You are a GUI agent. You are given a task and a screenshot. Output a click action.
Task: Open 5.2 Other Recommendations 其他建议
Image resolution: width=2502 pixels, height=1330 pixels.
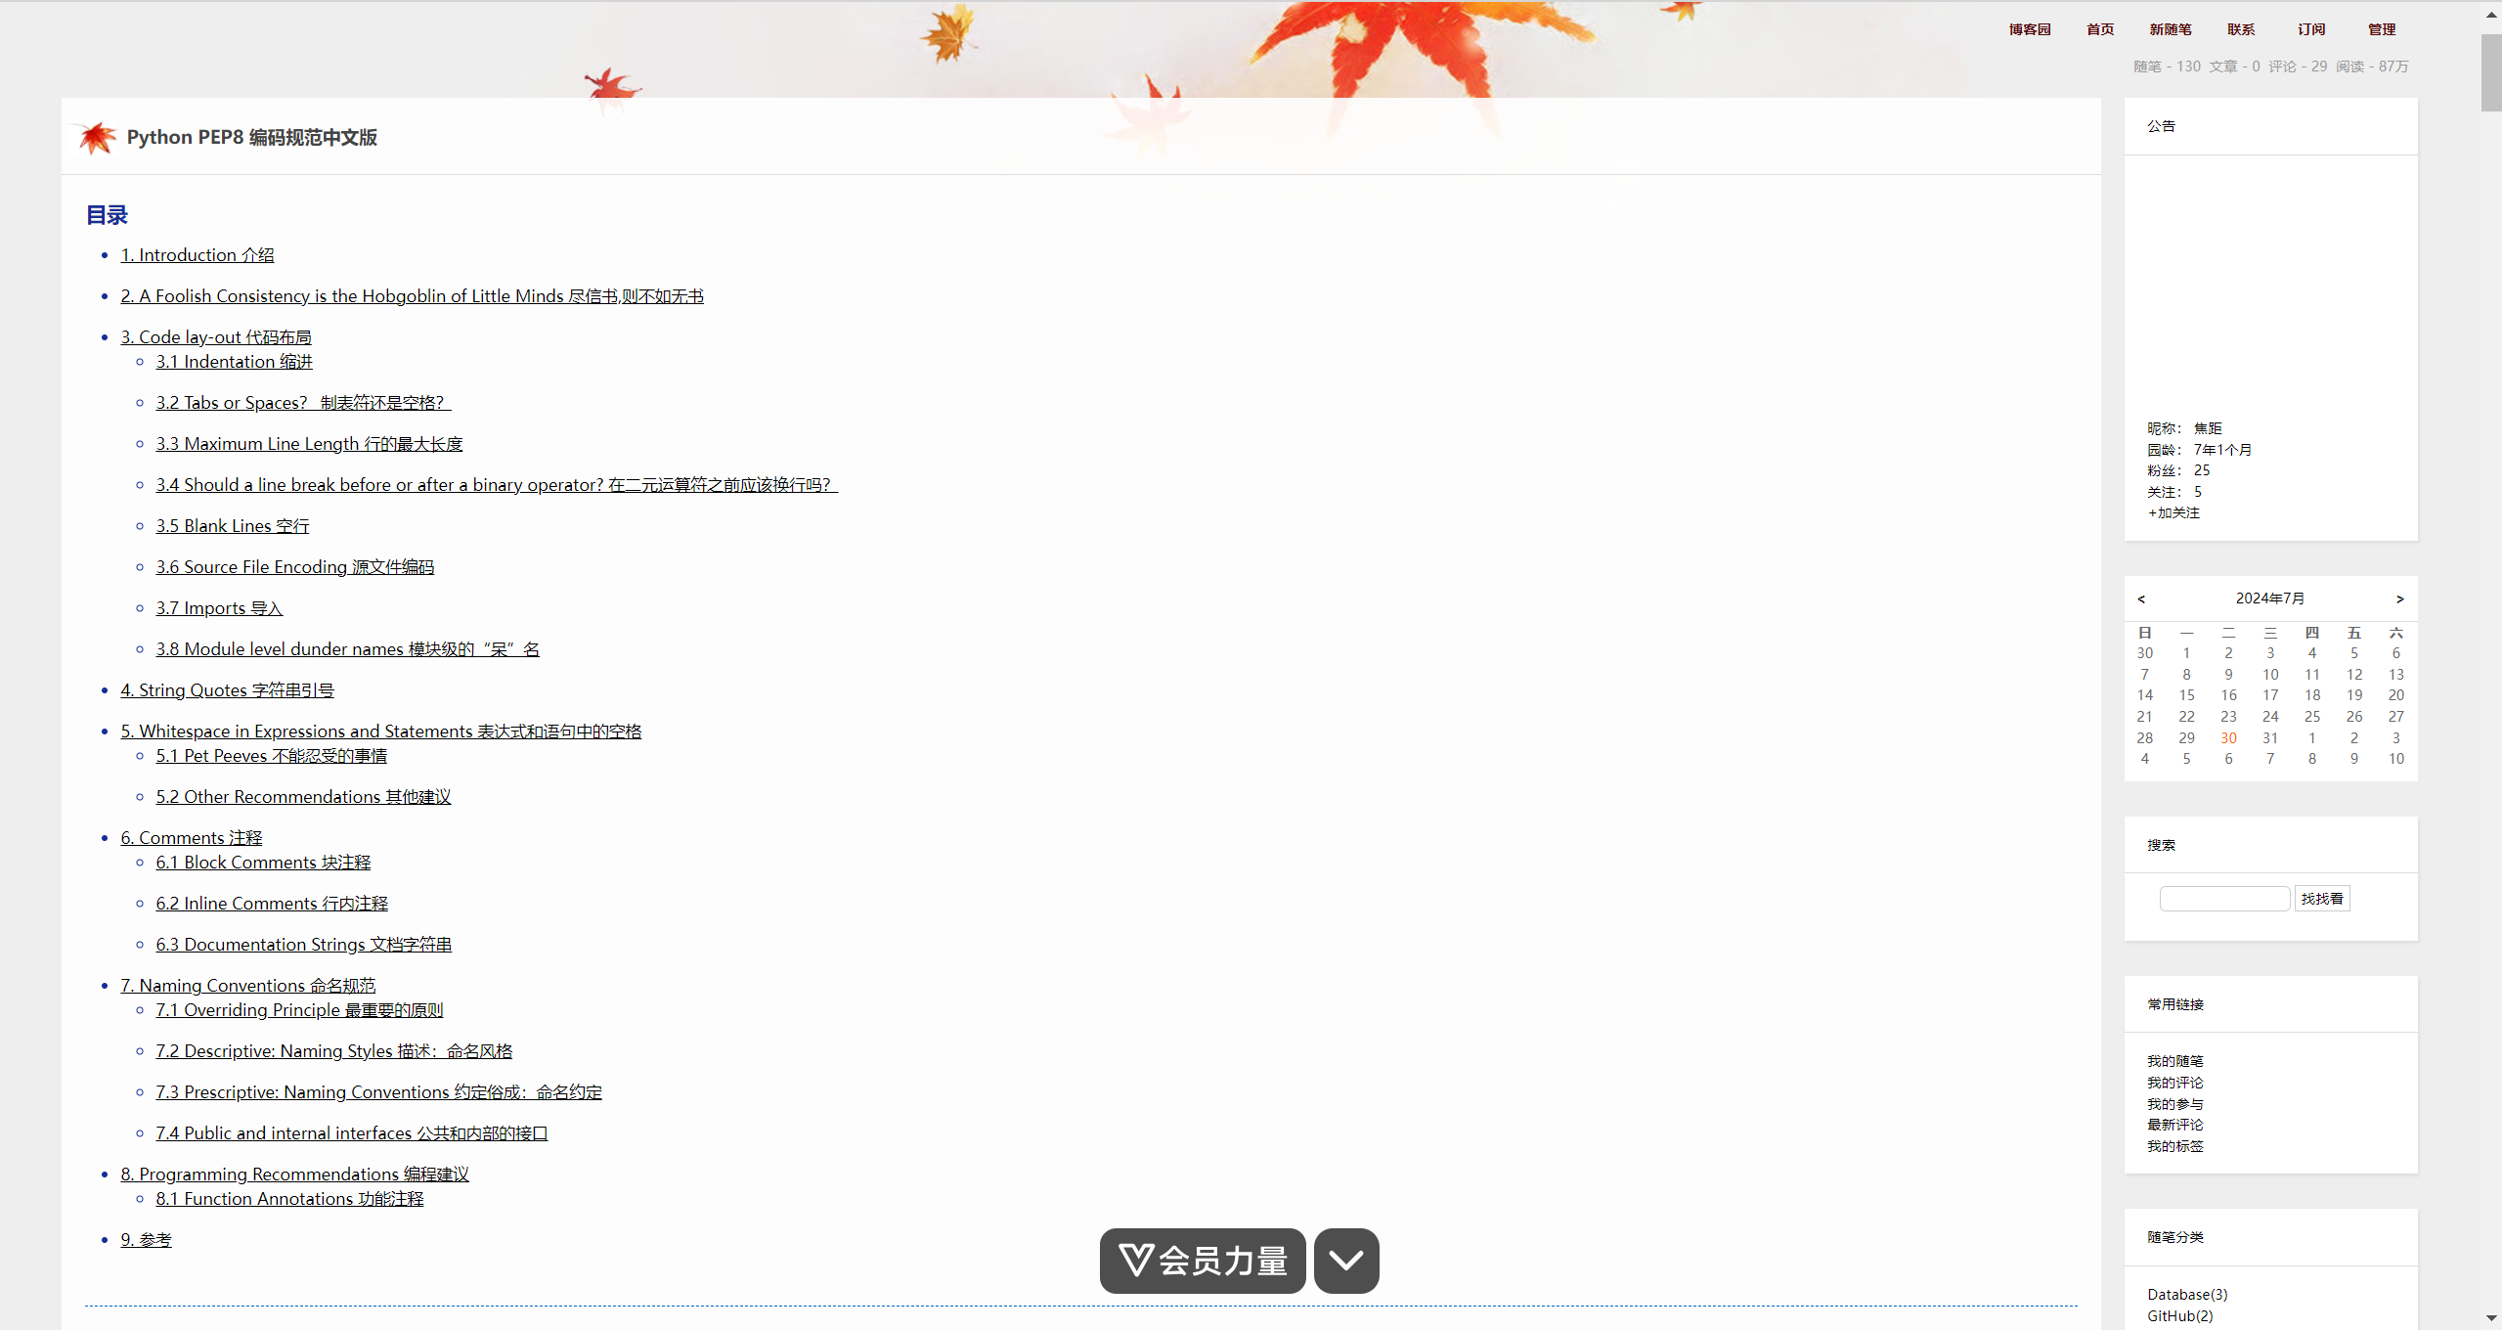pos(303,797)
